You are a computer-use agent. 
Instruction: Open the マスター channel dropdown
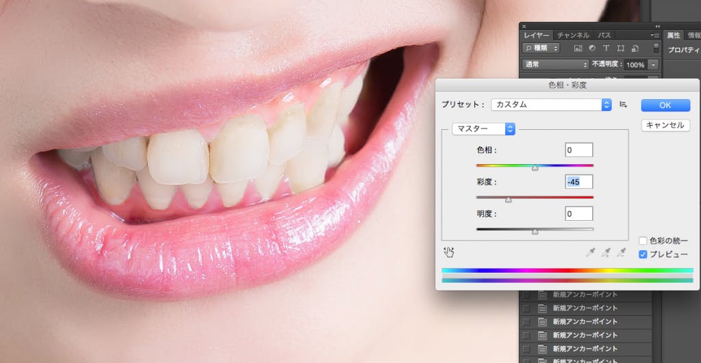484,129
